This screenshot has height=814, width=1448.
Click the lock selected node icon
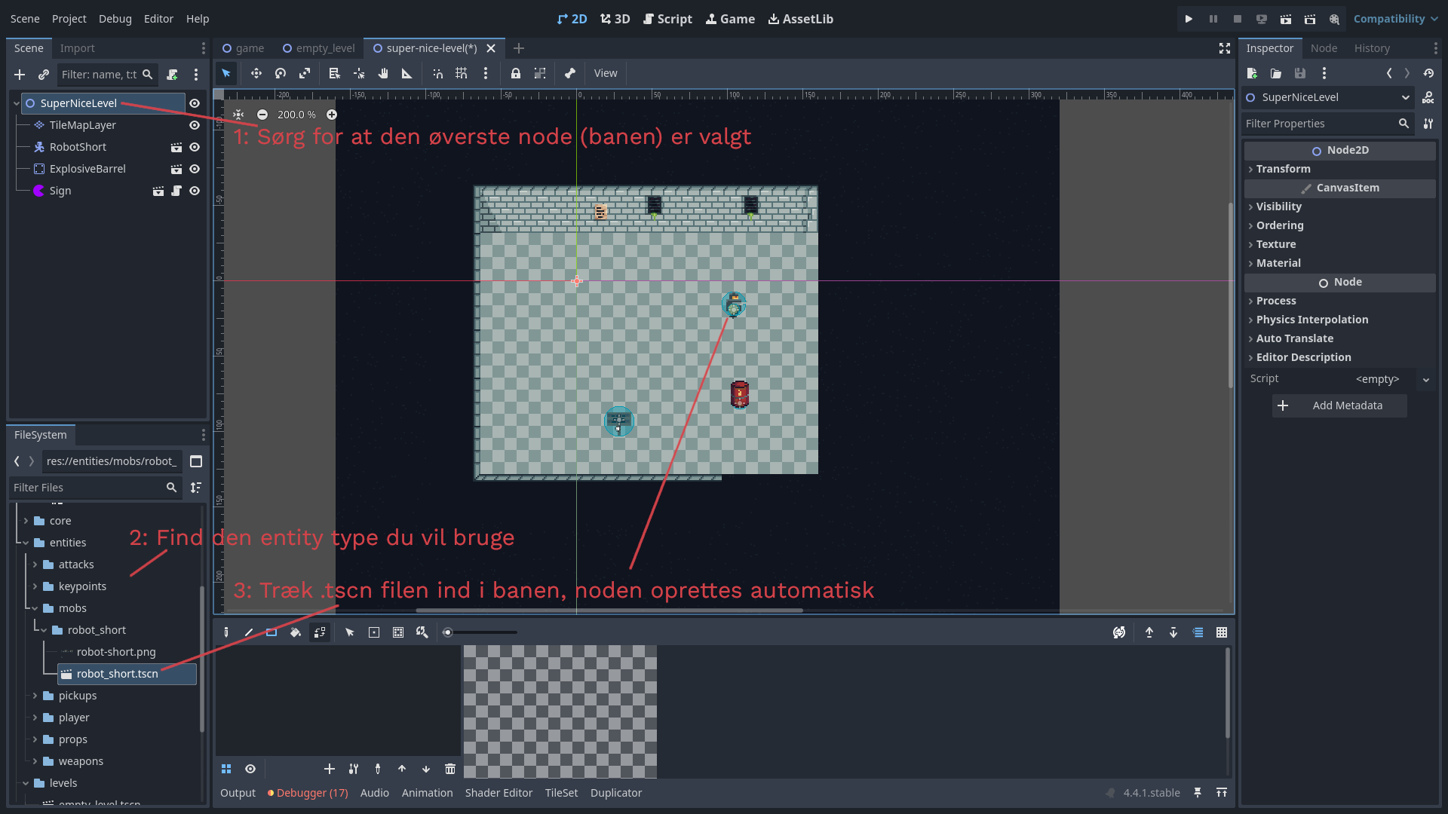[516, 73]
